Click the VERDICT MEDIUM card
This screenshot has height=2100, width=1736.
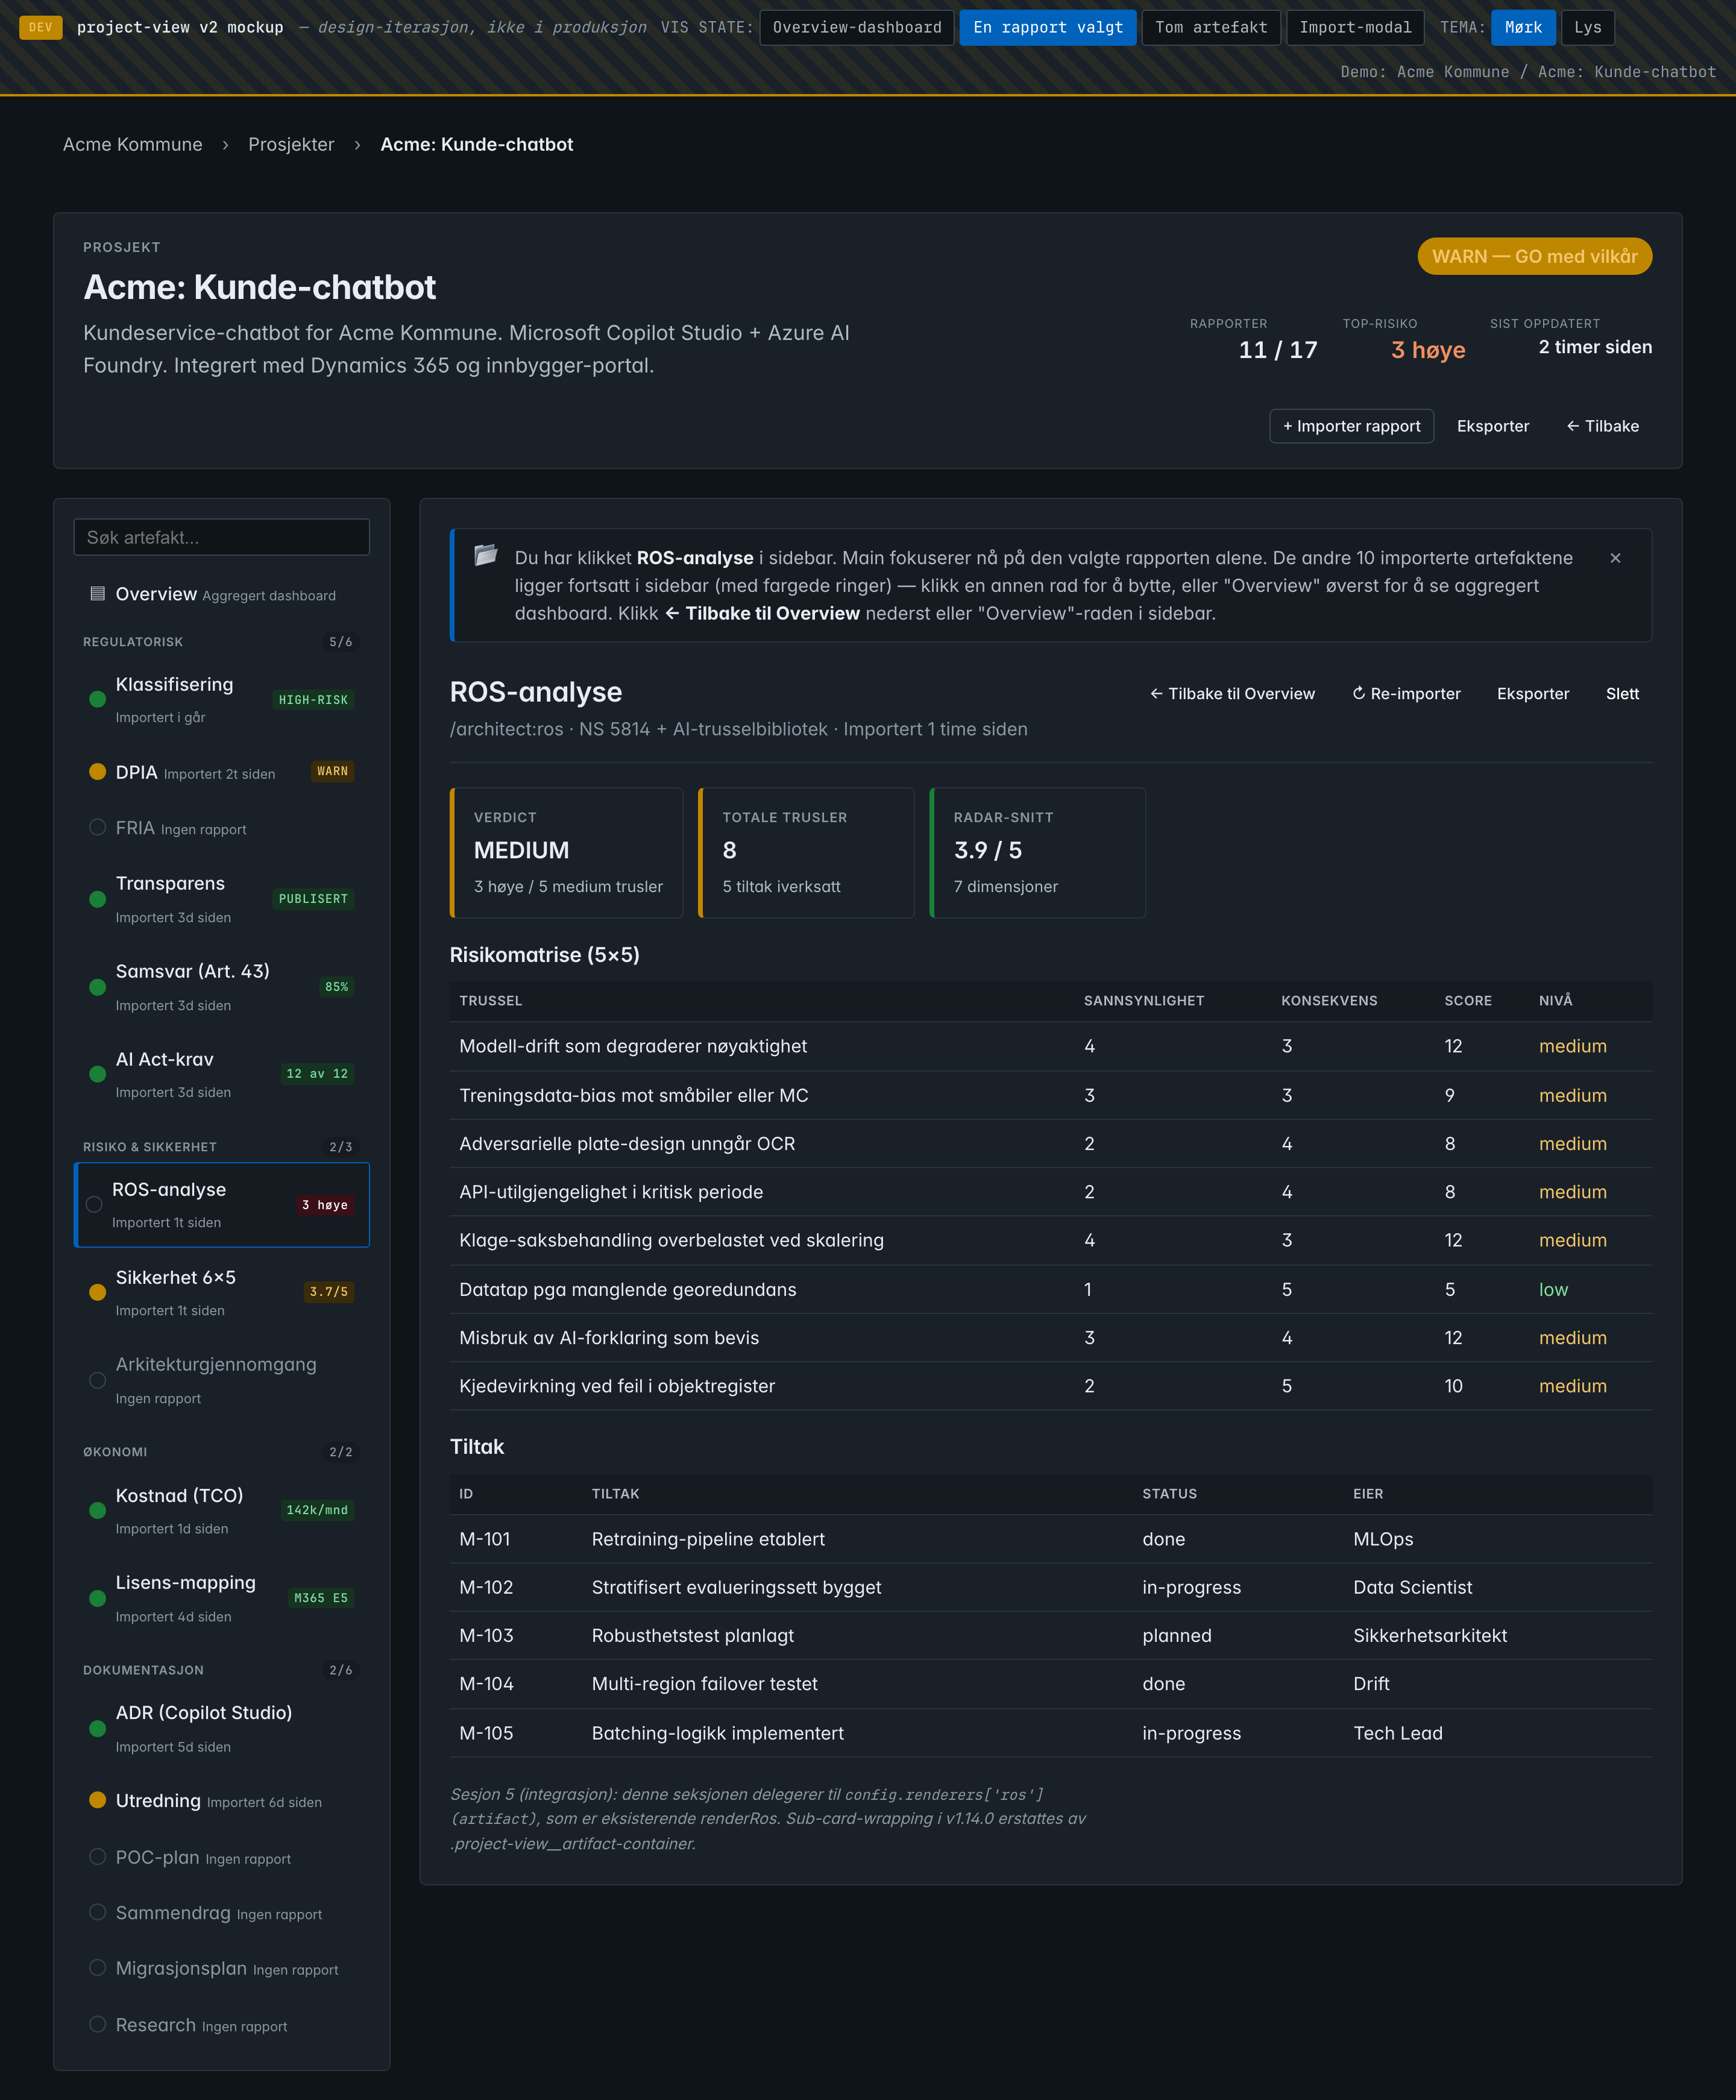click(567, 852)
